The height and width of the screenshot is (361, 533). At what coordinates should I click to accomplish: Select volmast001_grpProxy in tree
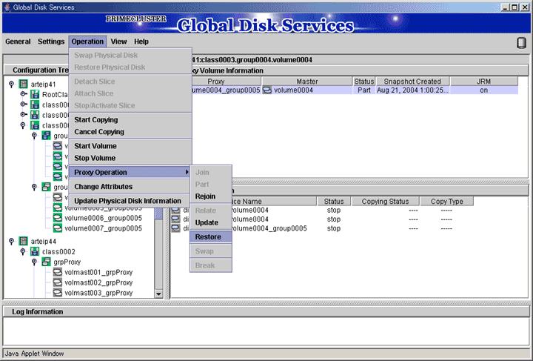tap(98, 272)
